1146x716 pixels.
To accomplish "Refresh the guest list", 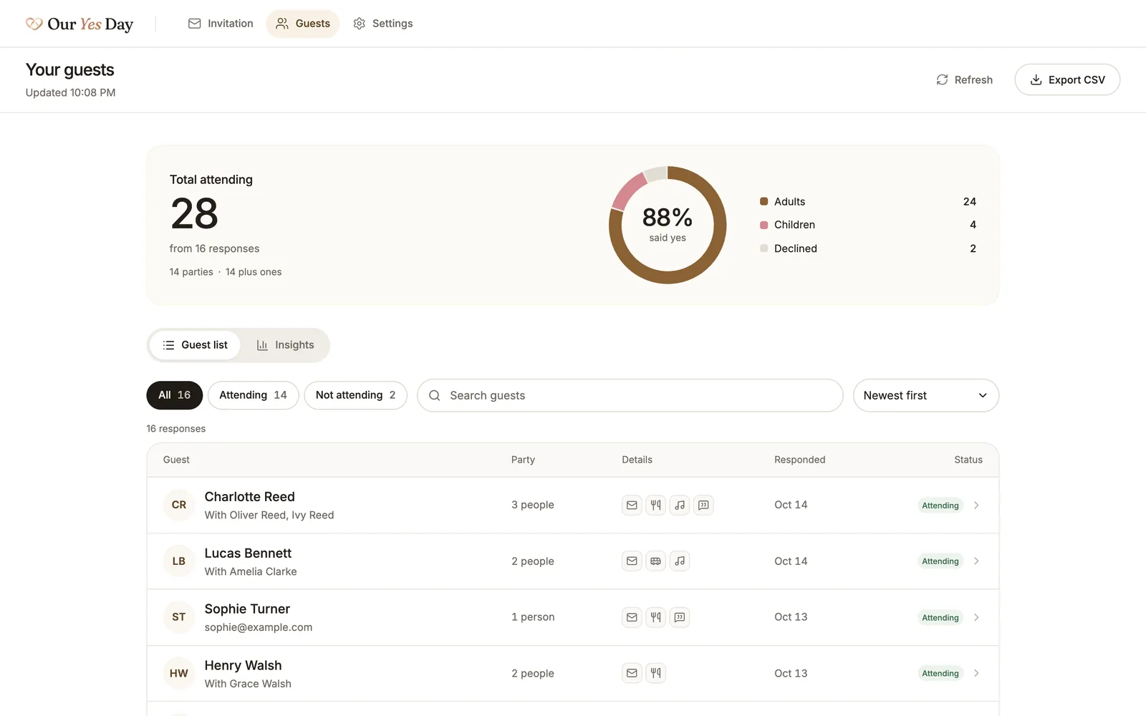I will coord(964,79).
